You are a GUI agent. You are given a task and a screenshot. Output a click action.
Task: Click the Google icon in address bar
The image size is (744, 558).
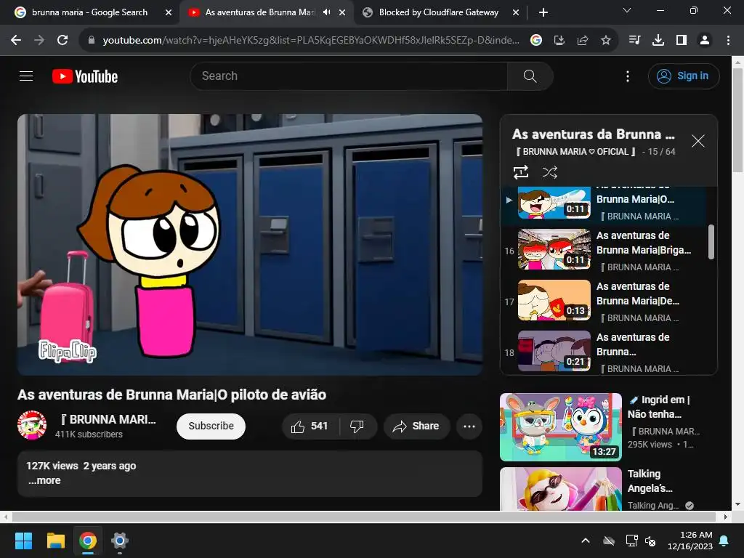(536, 41)
